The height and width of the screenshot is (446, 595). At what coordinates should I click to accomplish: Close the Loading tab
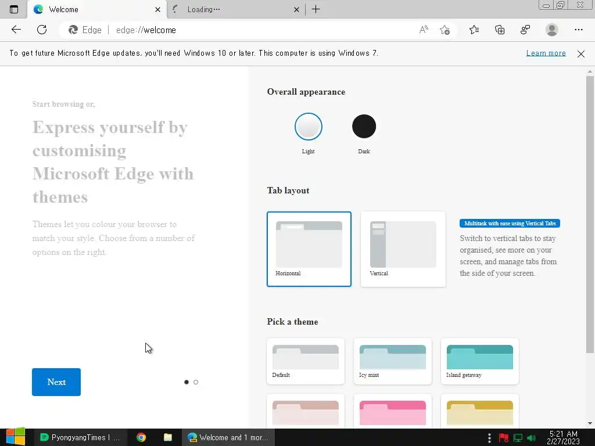[296, 9]
